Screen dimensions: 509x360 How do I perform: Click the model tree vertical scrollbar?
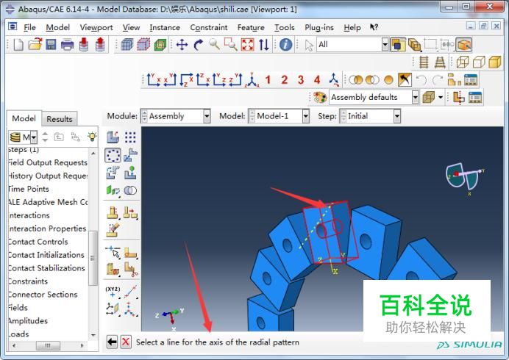coord(93,258)
